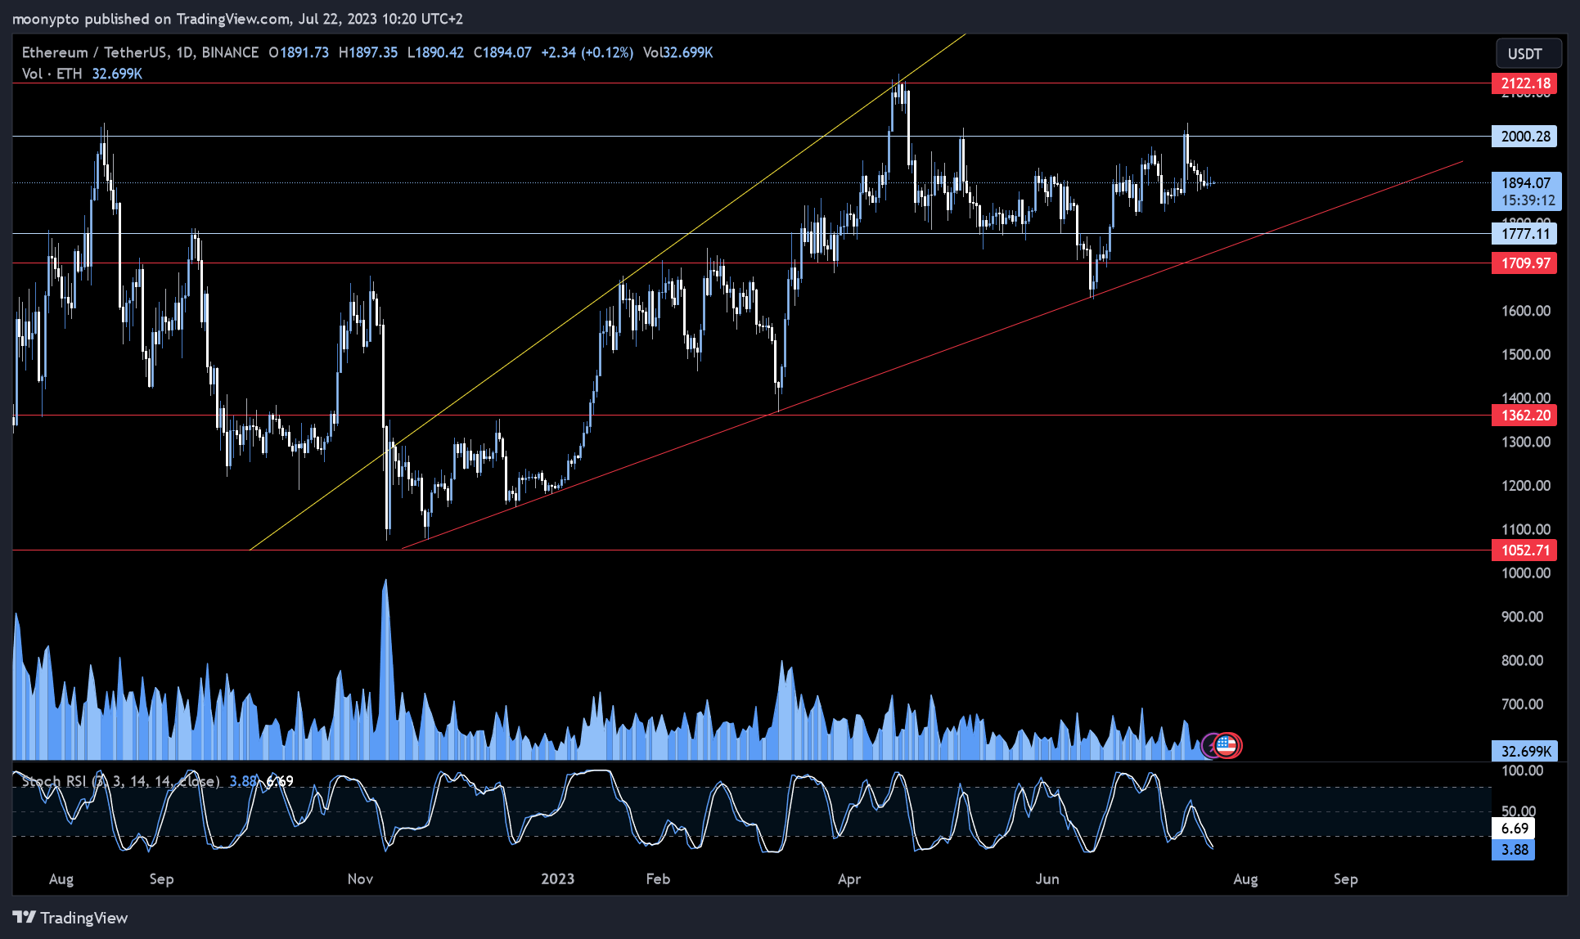The height and width of the screenshot is (939, 1580).
Task: Click the 900.00 tick on the price axis
Action: (x=1523, y=617)
